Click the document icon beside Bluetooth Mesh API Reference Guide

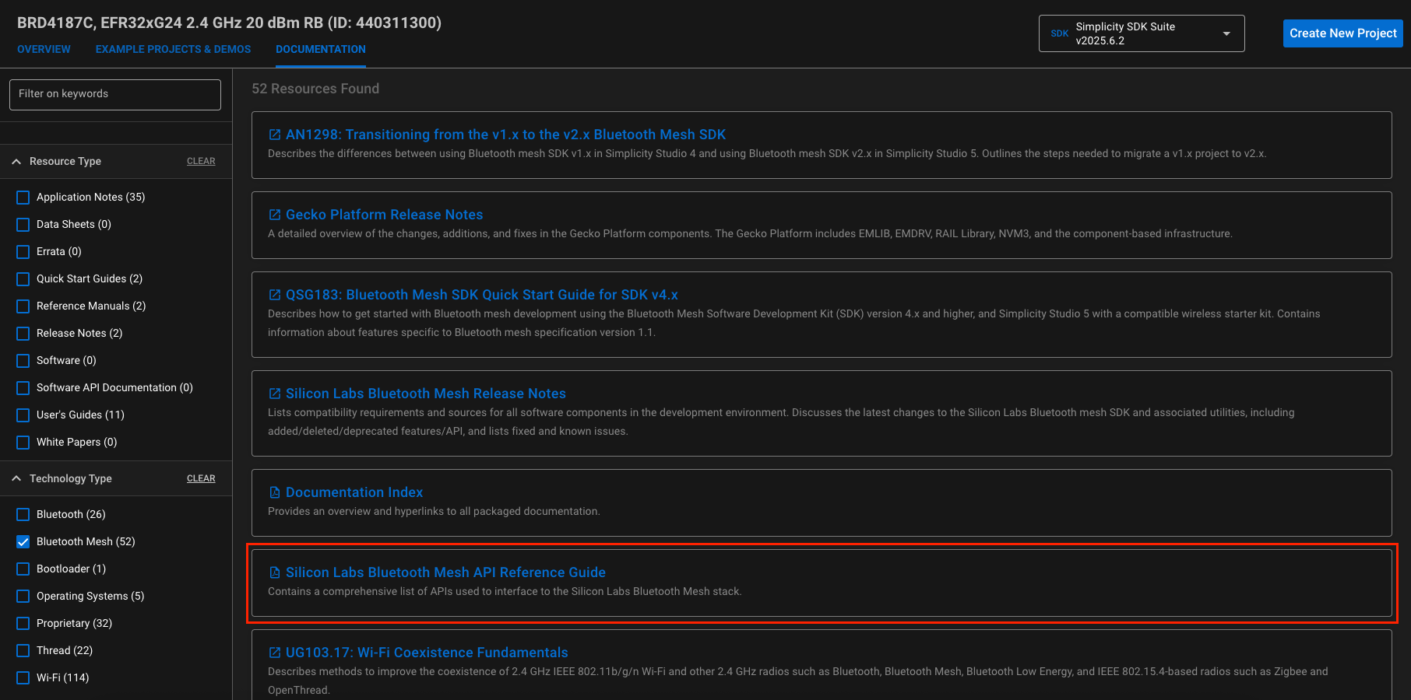point(274,572)
